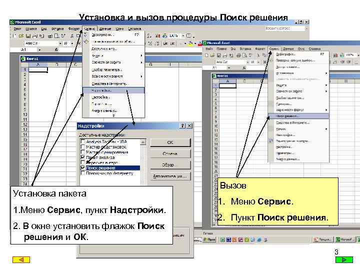
Task: Select column G header in left Excel window
Action: (150, 64)
